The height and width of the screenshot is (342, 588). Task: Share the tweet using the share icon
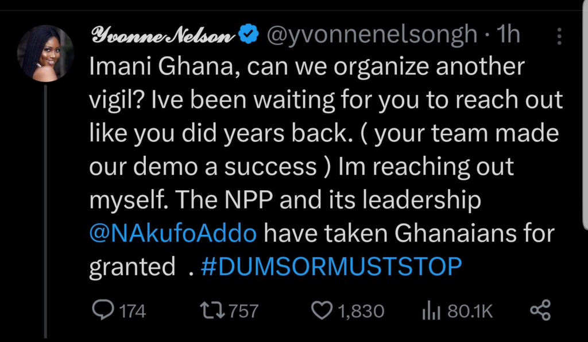[x=540, y=310]
